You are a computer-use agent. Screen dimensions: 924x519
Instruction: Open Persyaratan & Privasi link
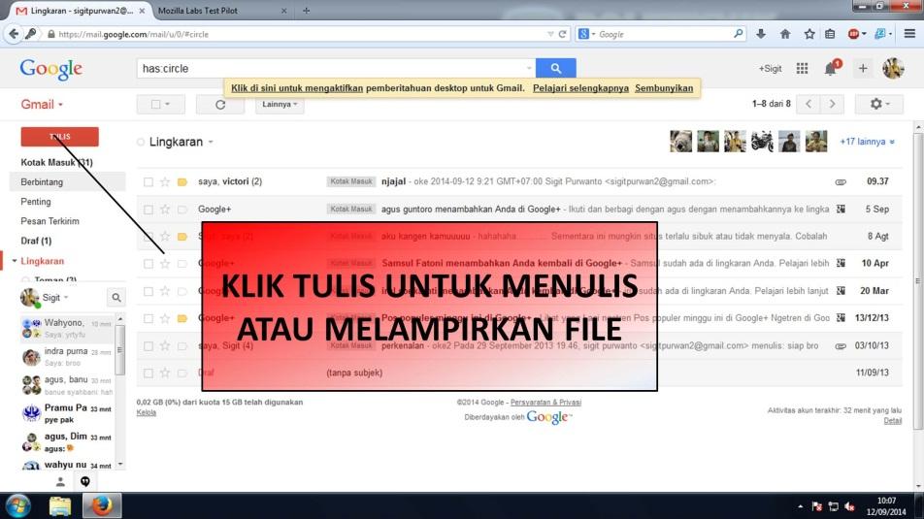tap(545, 403)
